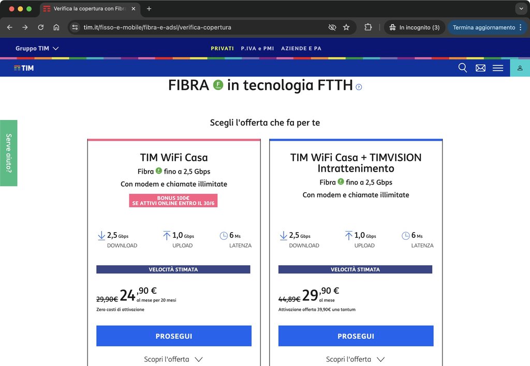Screen dimensions: 530x366
Task: Click the tracking protection eye icon
Action: tap(332, 27)
